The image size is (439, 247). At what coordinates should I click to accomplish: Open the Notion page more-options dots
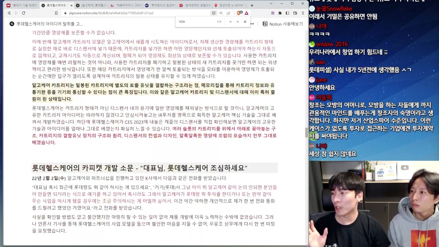252,24
